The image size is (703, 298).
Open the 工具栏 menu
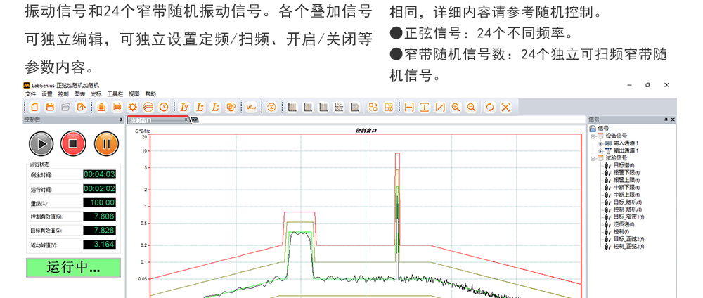click(x=115, y=93)
